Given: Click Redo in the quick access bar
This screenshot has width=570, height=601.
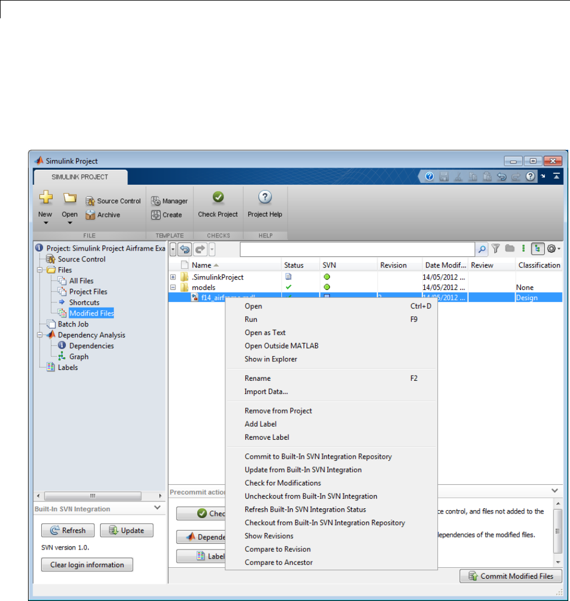Looking at the screenshot, I should pos(516,176).
